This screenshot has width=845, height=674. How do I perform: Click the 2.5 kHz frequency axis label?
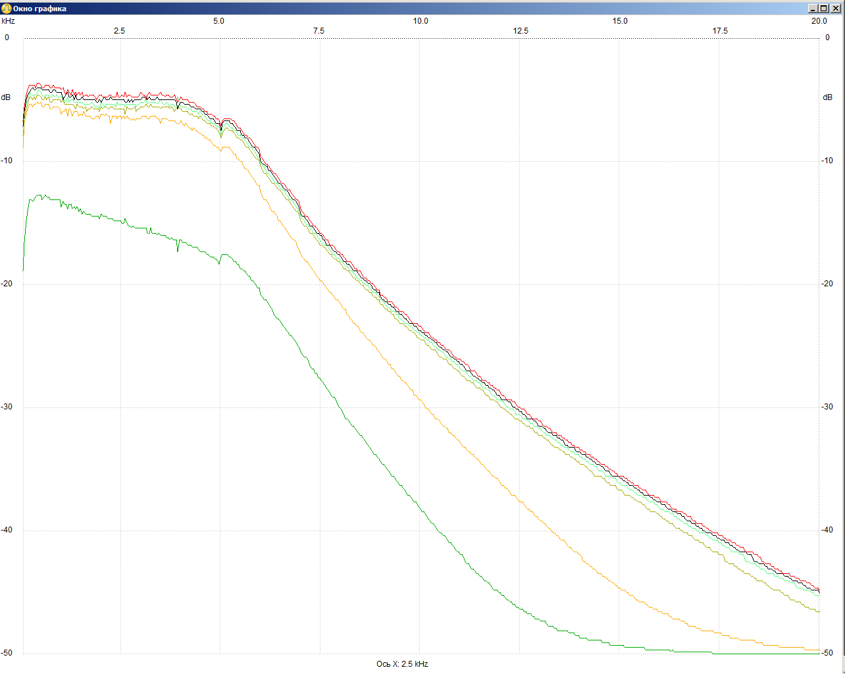click(119, 31)
